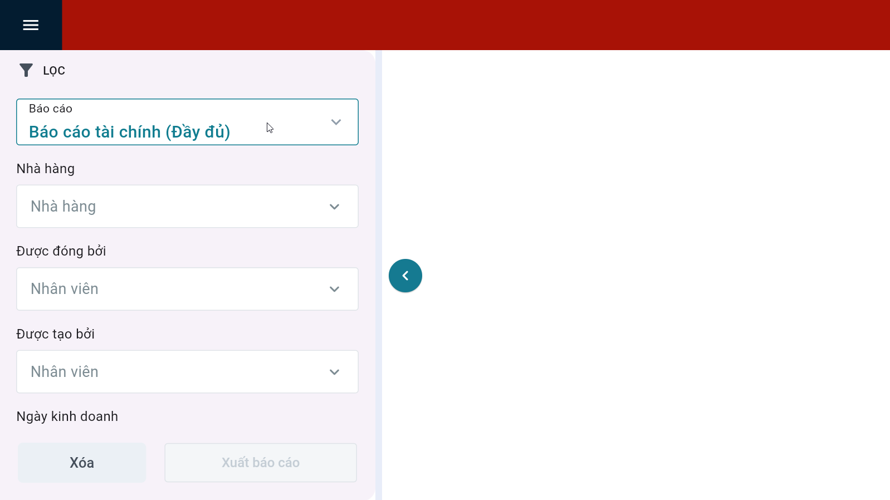Open the Nhà hàng restaurant dropdown

pyautogui.click(x=187, y=207)
